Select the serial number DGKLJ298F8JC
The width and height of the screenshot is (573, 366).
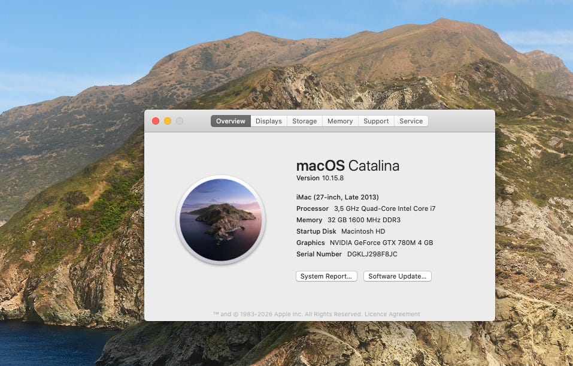point(372,254)
